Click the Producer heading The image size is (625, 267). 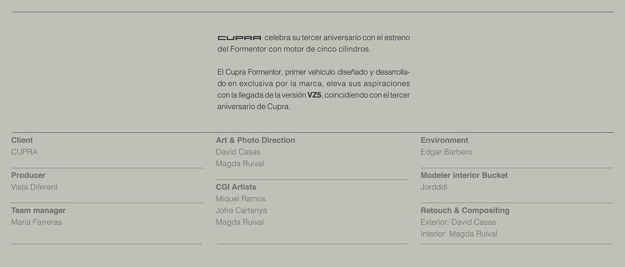click(x=28, y=175)
